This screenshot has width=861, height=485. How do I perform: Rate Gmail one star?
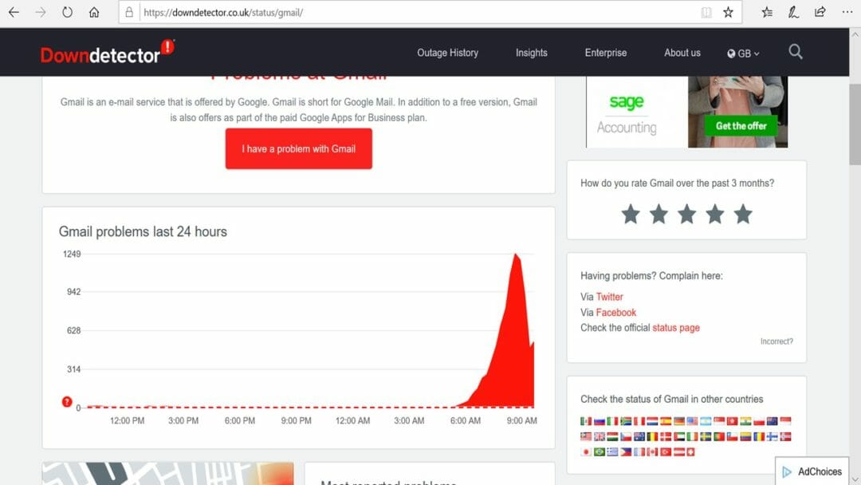coord(631,214)
